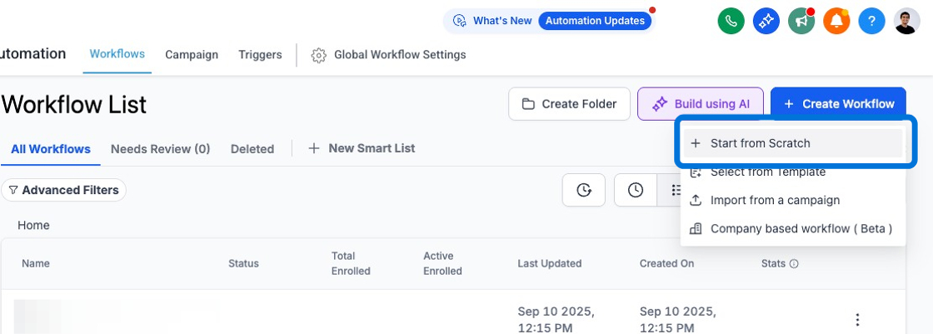The width and height of the screenshot is (933, 334).
Task: Open Advanced Filters
Action: point(63,191)
